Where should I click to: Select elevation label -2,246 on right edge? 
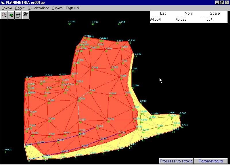coord(135,85)
